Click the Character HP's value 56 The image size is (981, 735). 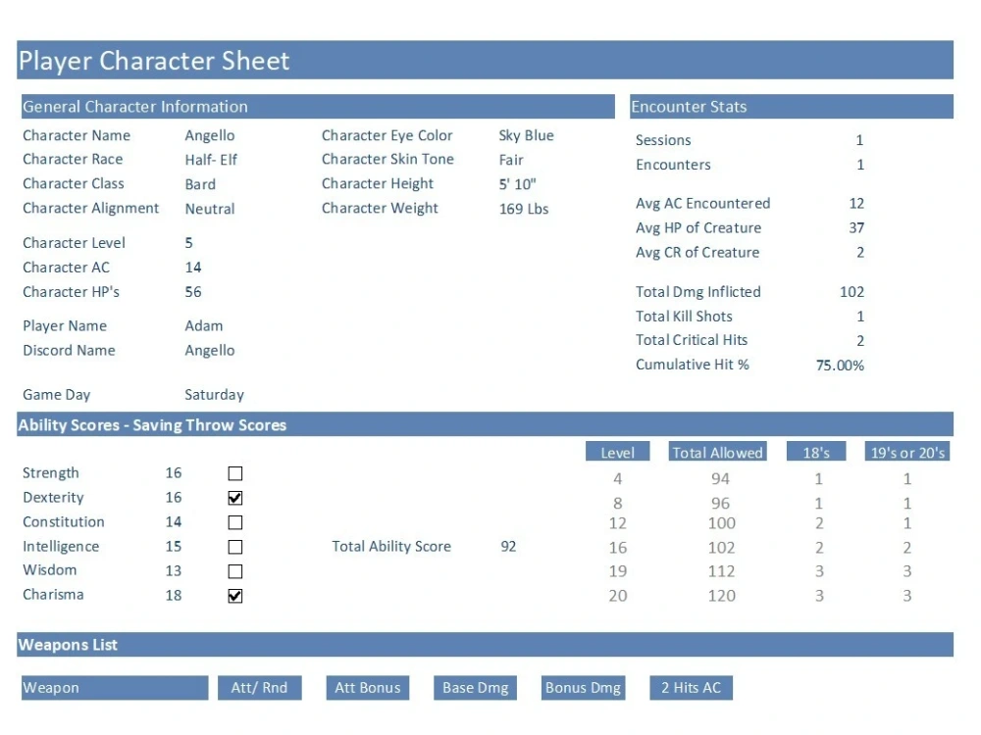192,292
